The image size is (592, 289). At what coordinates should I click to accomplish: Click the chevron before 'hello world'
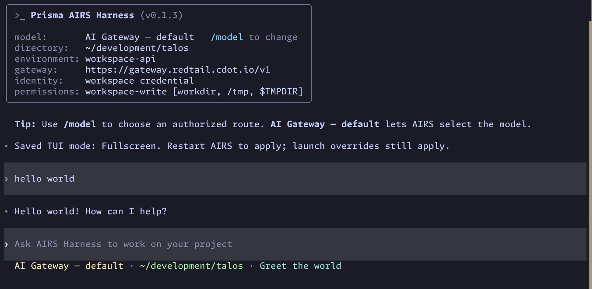6,179
